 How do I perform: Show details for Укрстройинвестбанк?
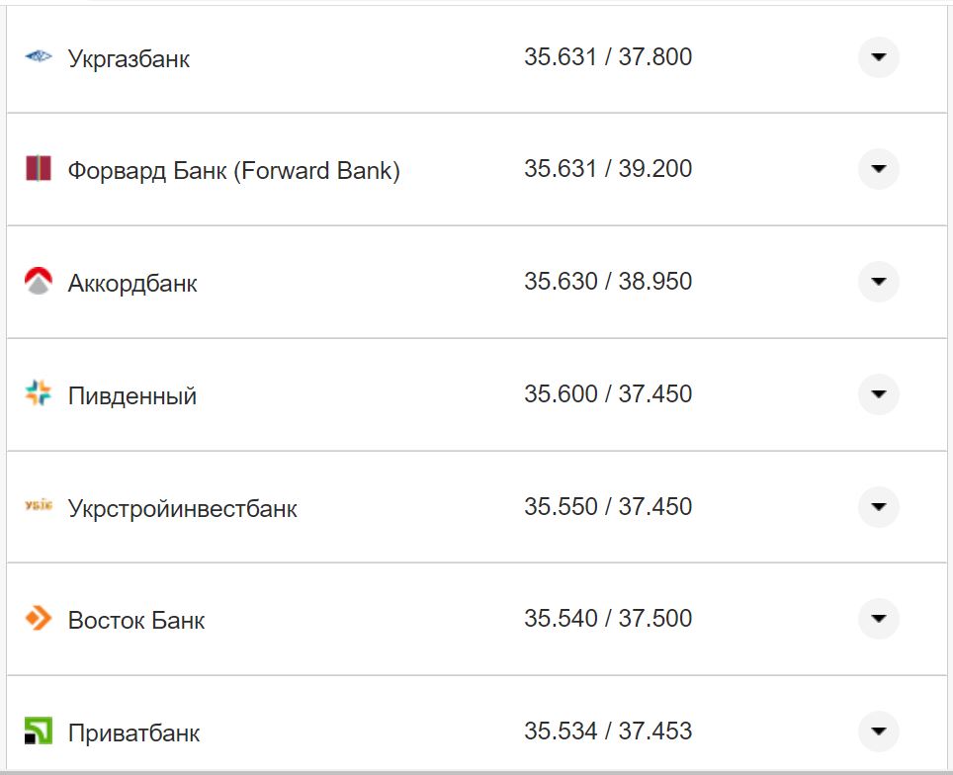coord(878,507)
